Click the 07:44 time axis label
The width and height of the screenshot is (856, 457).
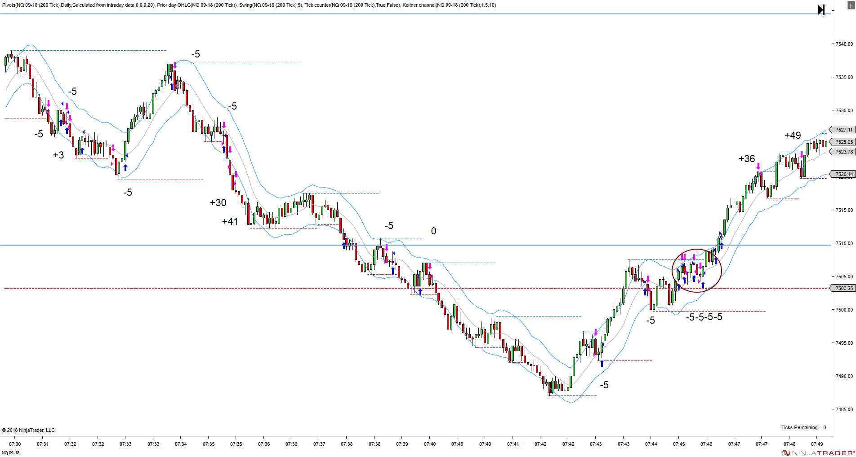pos(651,444)
